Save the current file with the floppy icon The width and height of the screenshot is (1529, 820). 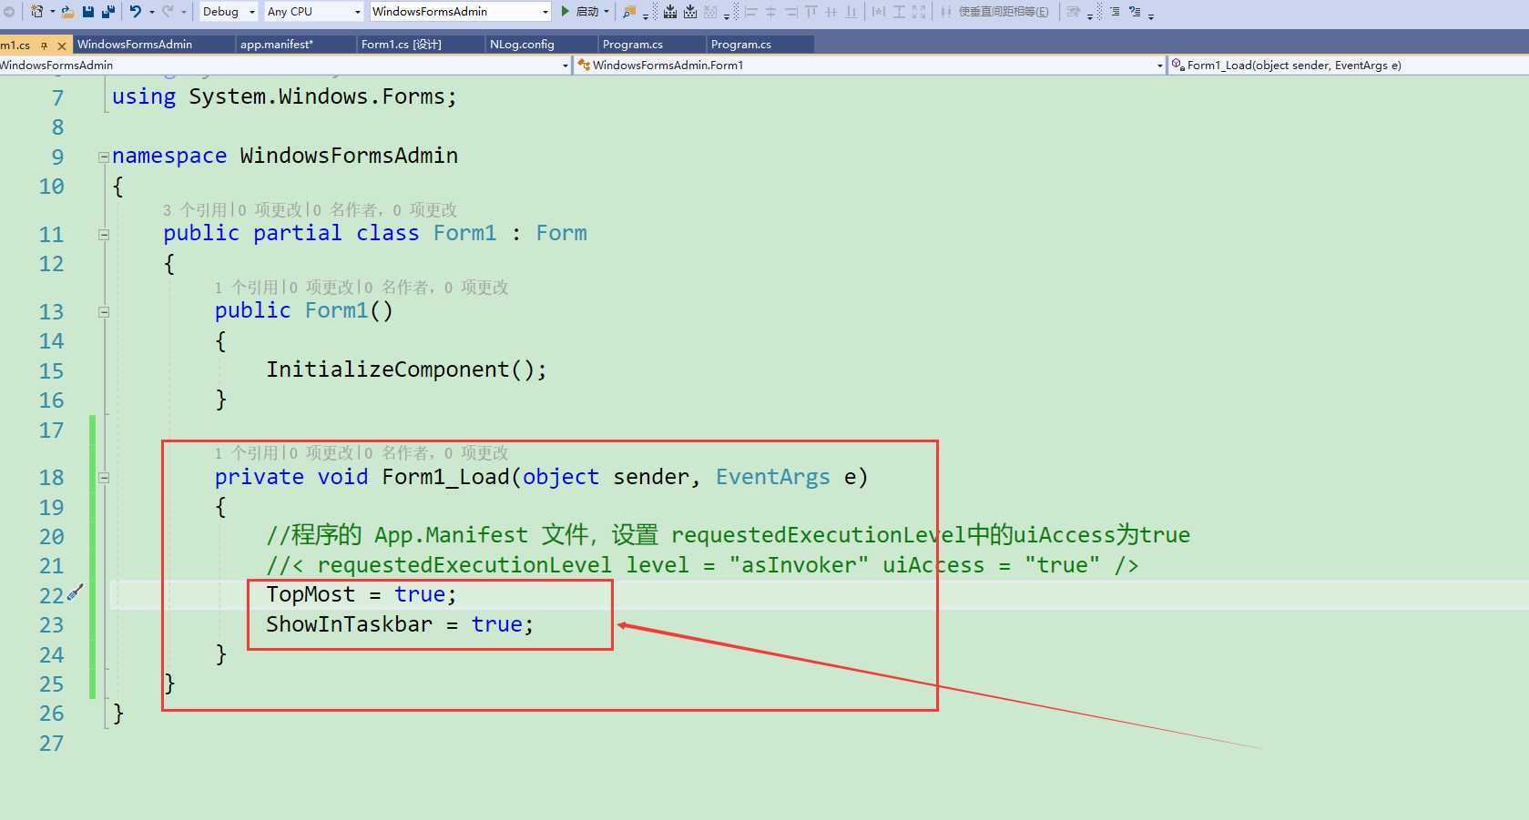click(88, 12)
